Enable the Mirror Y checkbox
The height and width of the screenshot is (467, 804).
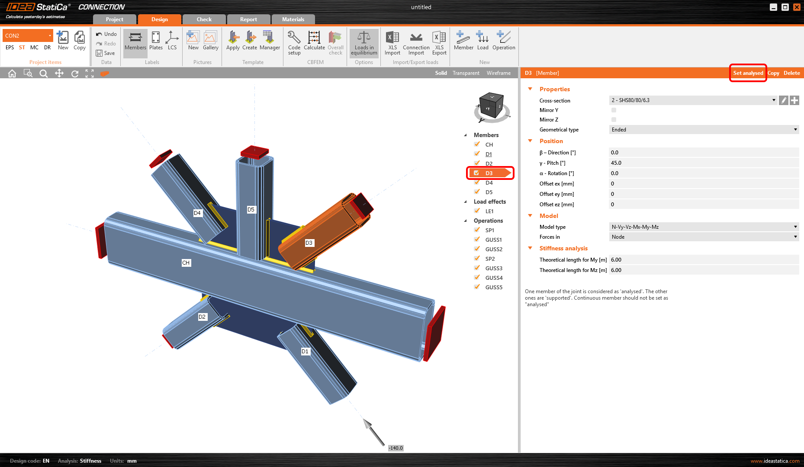(x=614, y=110)
